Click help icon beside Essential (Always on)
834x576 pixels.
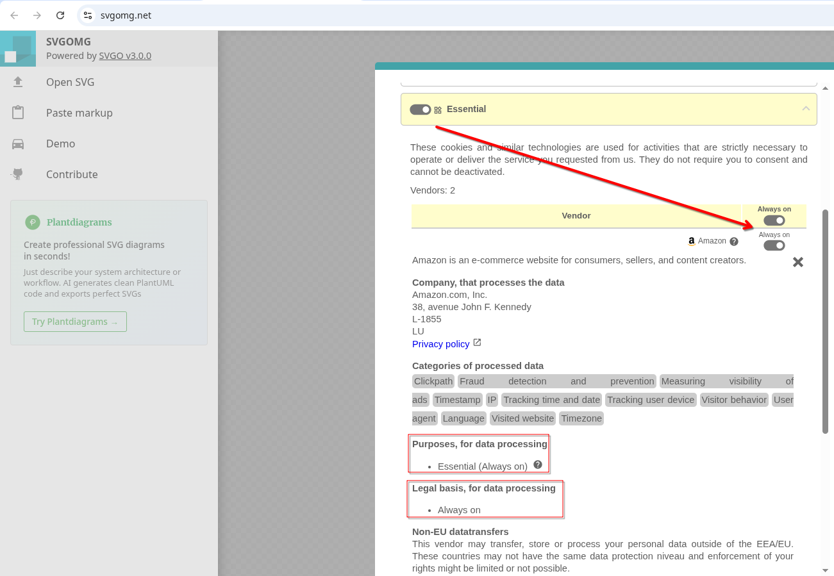[x=538, y=465]
